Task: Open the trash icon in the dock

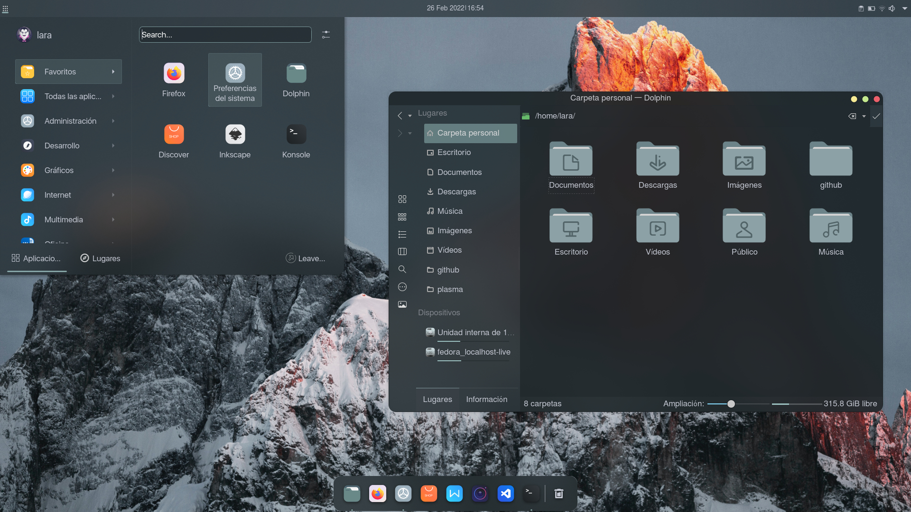Action: click(559, 494)
